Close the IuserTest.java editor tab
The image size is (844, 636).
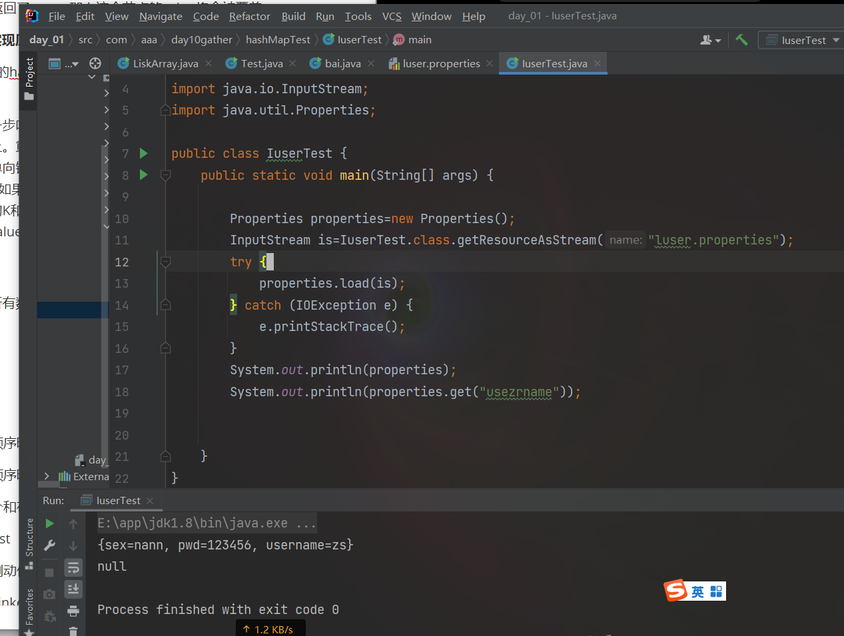598,63
